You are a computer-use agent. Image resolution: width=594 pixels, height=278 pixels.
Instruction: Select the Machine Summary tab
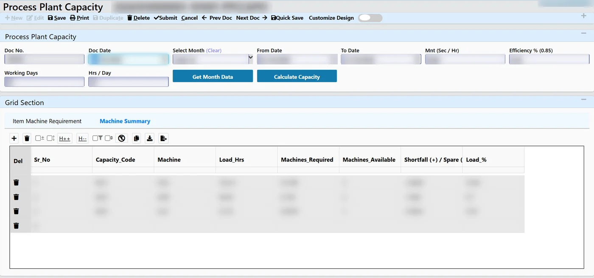[125, 121]
